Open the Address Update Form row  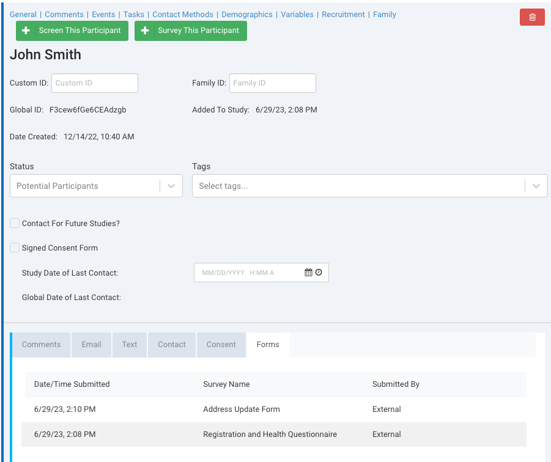pos(242,409)
